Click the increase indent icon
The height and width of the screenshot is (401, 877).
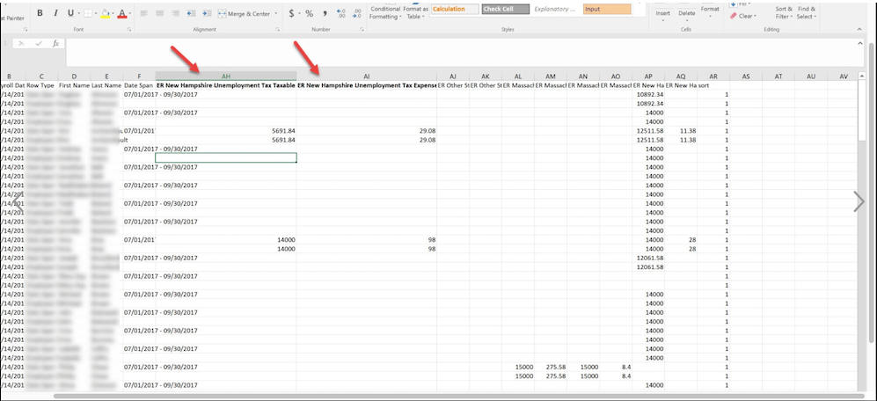[206, 13]
